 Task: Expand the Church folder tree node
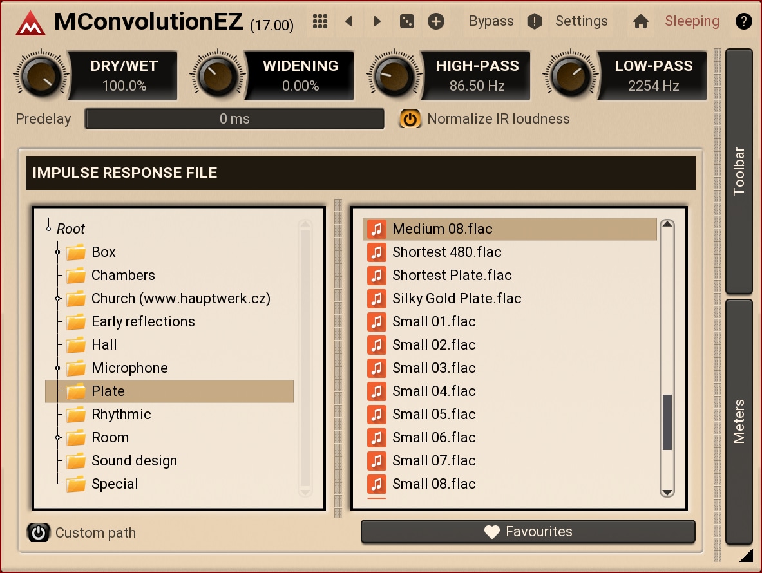point(58,299)
